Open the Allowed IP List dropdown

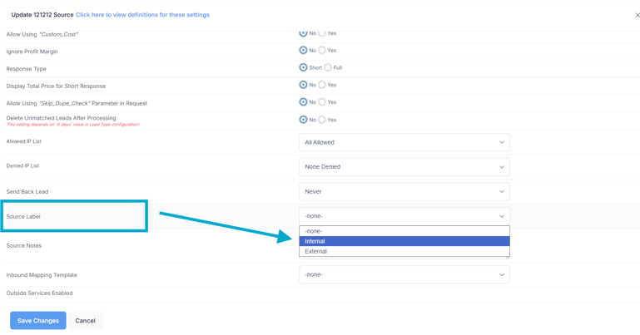pyautogui.click(x=404, y=142)
